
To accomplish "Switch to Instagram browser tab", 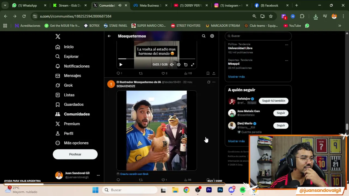I will 231,5.
